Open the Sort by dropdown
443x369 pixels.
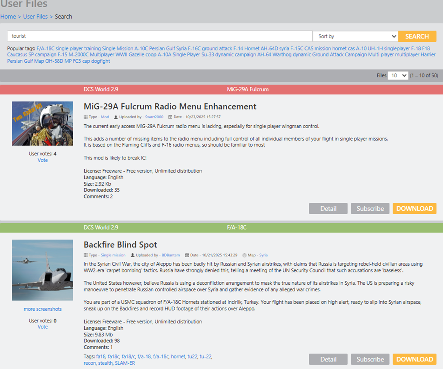coord(355,36)
